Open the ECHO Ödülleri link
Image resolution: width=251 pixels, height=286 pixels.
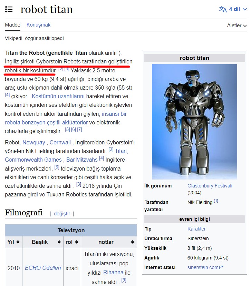tap(43, 268)
